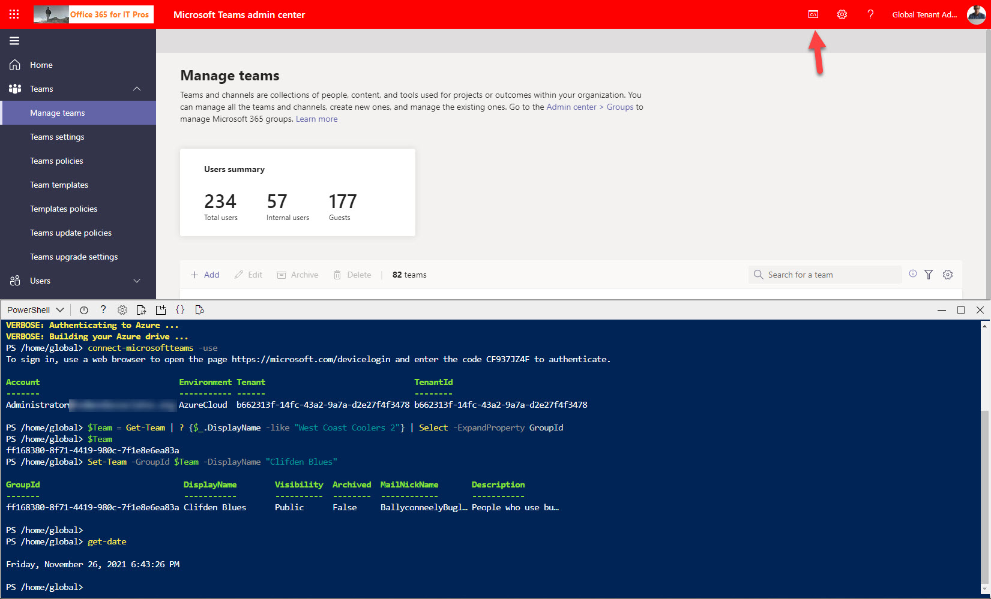This screenshot has height=599, width=991.
Task: Click in the Search for a team field
Action: click(824, 274)
